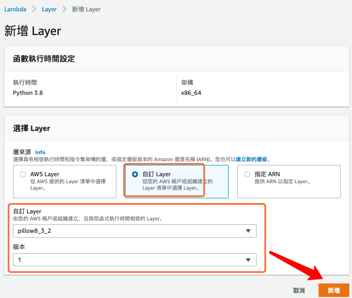352x298 pixels.
Task: Click the Python 3.8 runtime value
Action: pyautogui.click(x=28, y=93)
